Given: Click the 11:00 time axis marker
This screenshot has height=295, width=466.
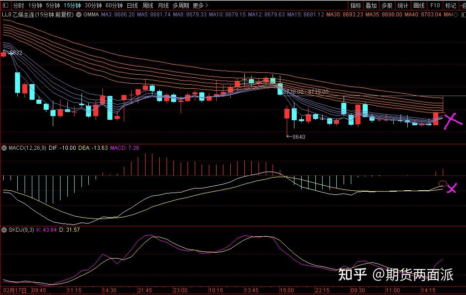Looking at the screenshot, I should pos(393,290).
